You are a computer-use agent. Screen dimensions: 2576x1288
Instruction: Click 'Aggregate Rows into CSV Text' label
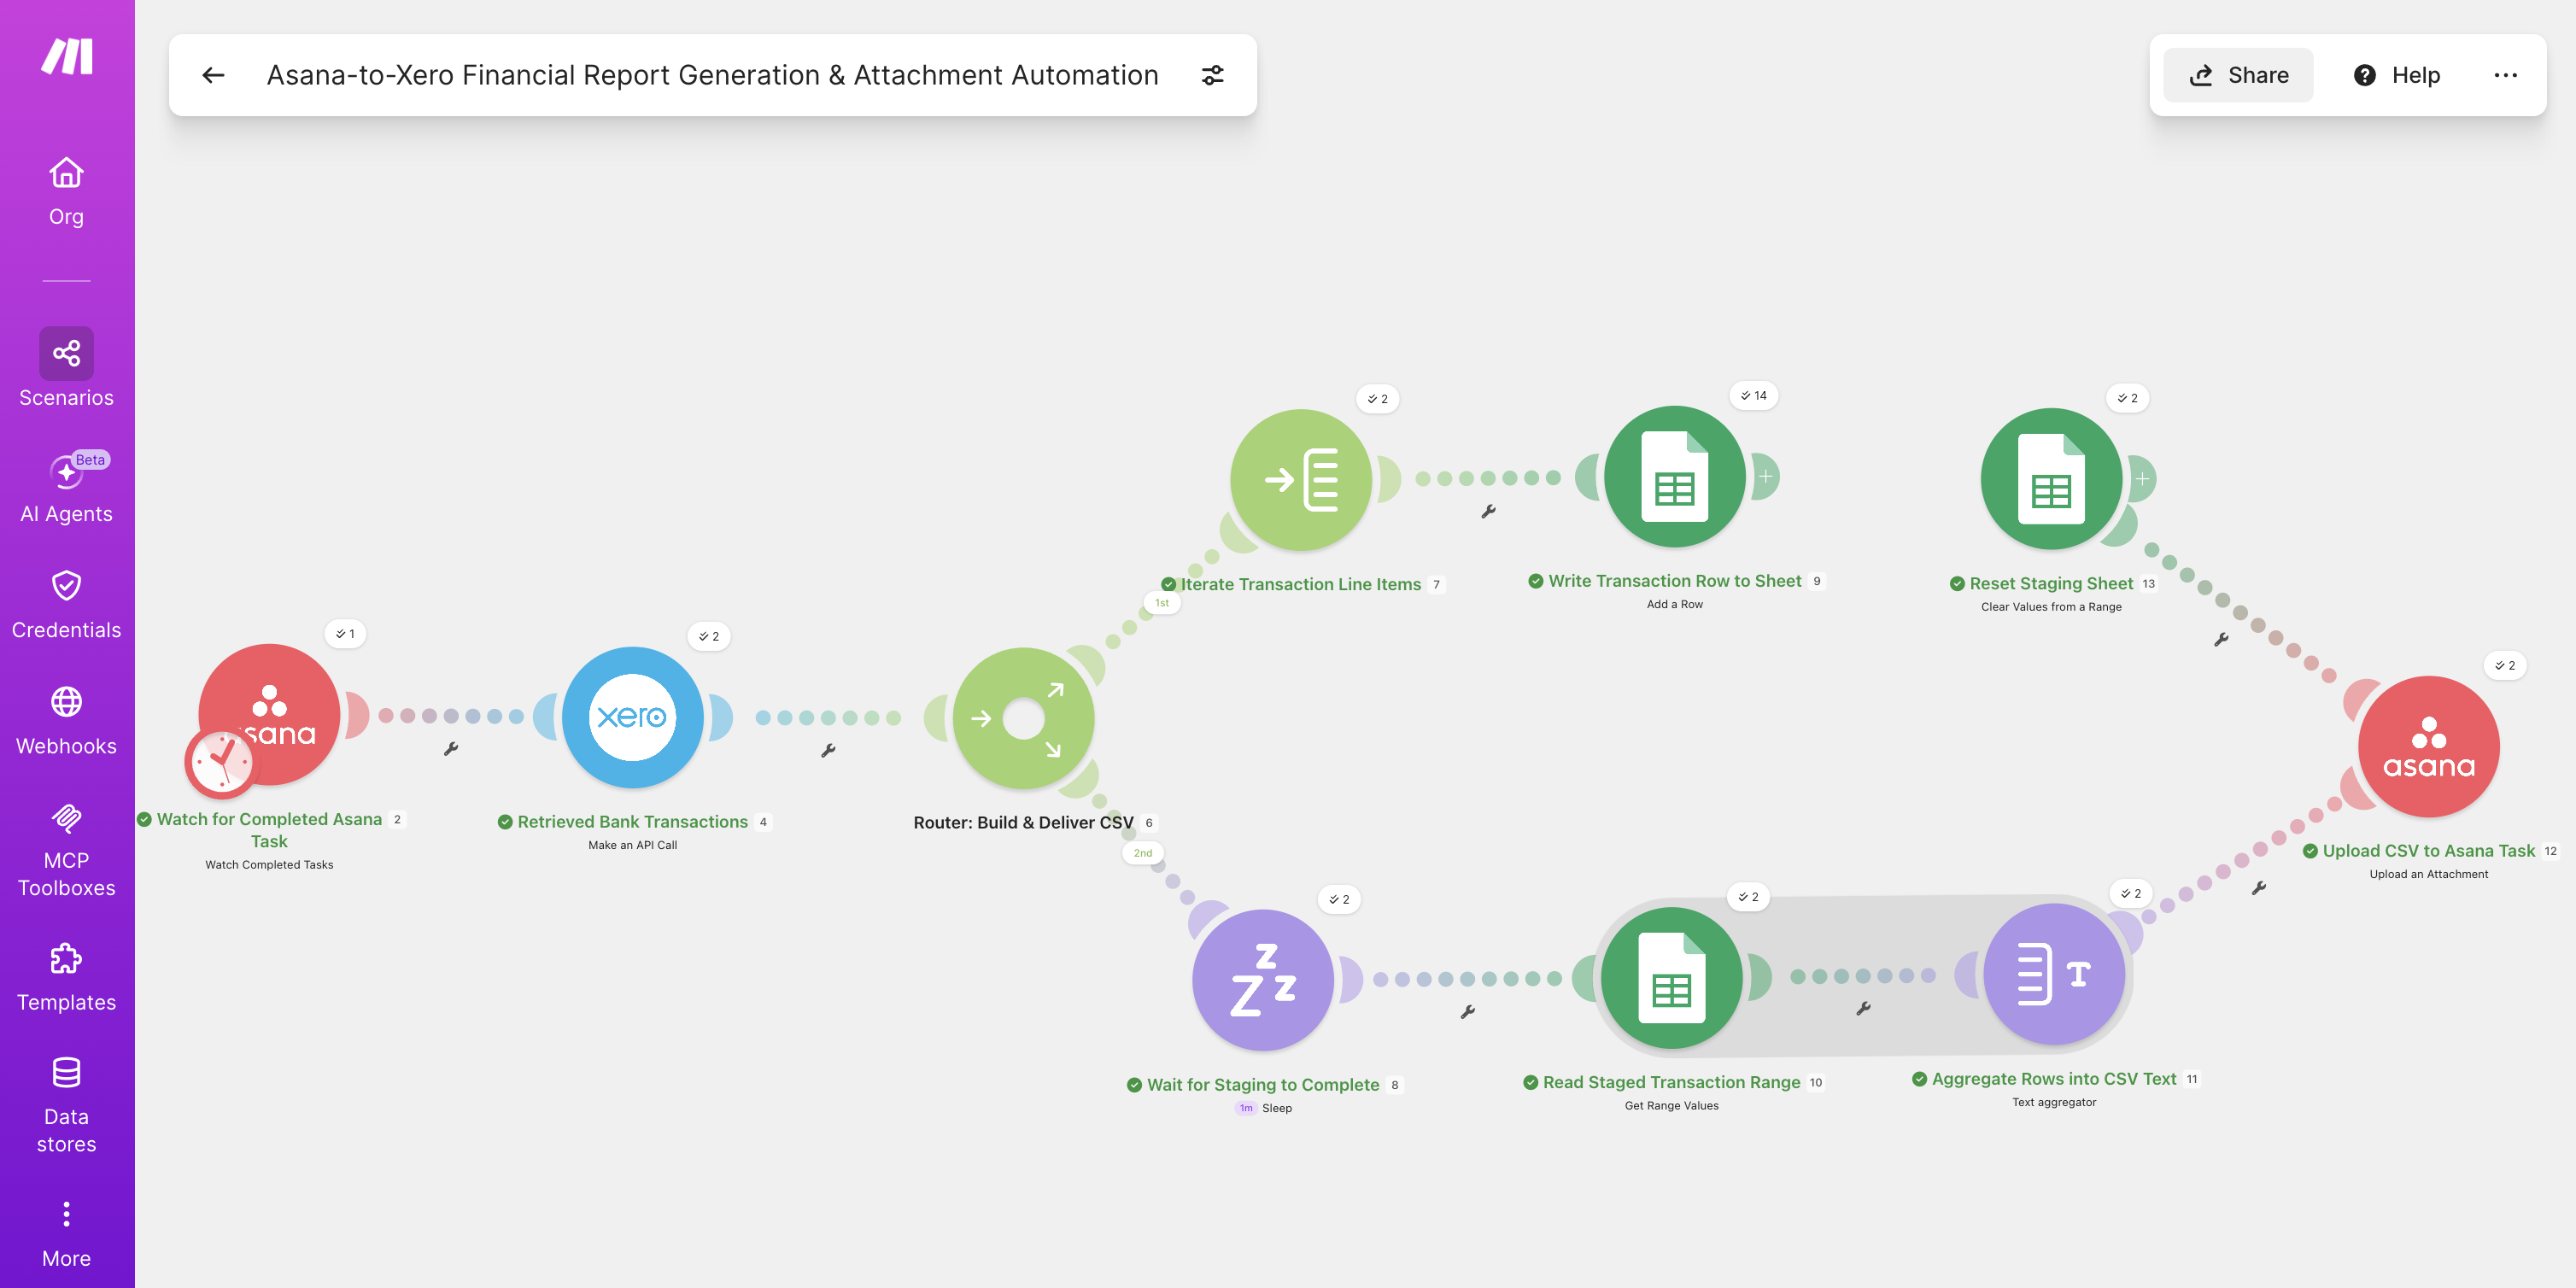coord(2054,1079)
